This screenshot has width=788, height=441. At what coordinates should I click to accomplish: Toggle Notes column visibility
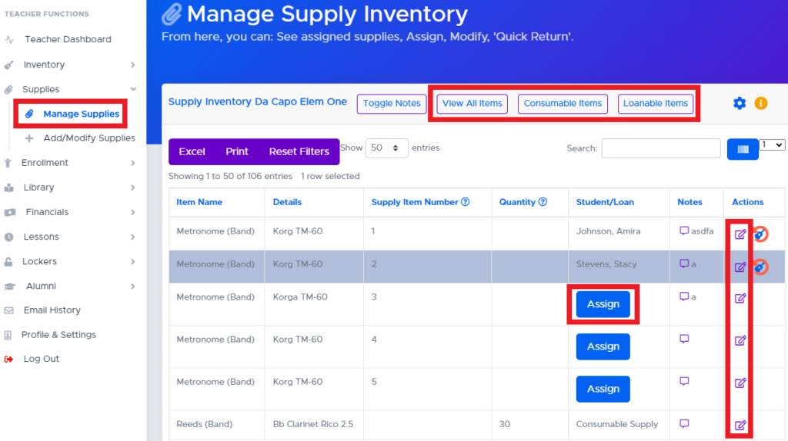tap(392, 104)
